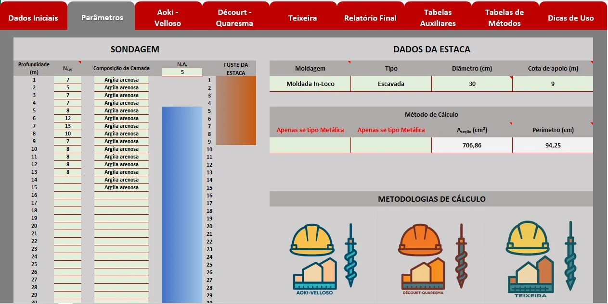
Task: Select NSPT cell at depth 13
Action: (x=67, y=172)
